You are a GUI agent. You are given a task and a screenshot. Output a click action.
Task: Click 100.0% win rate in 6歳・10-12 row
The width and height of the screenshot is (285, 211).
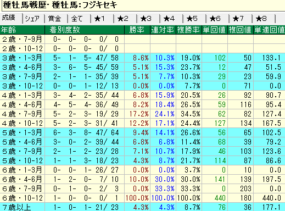[137, 198]
